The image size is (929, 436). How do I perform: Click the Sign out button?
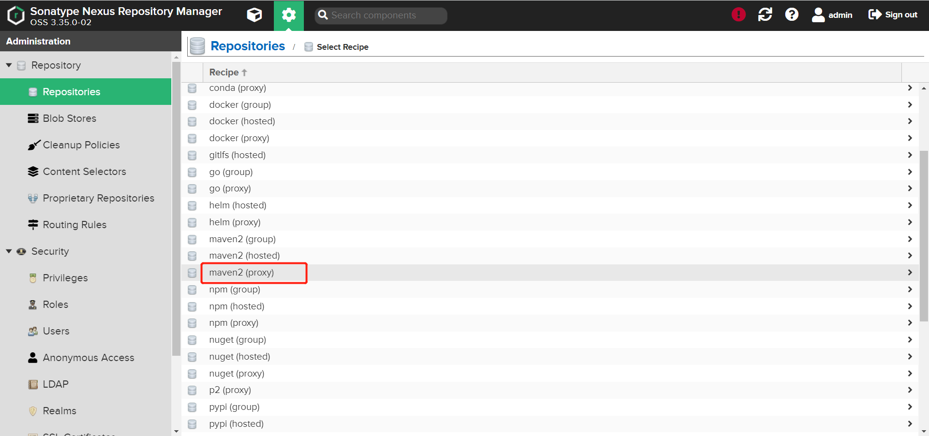(893, 15)
